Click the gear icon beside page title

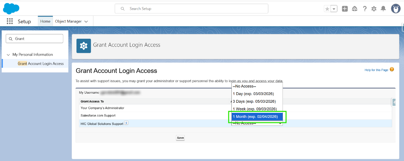84,46
